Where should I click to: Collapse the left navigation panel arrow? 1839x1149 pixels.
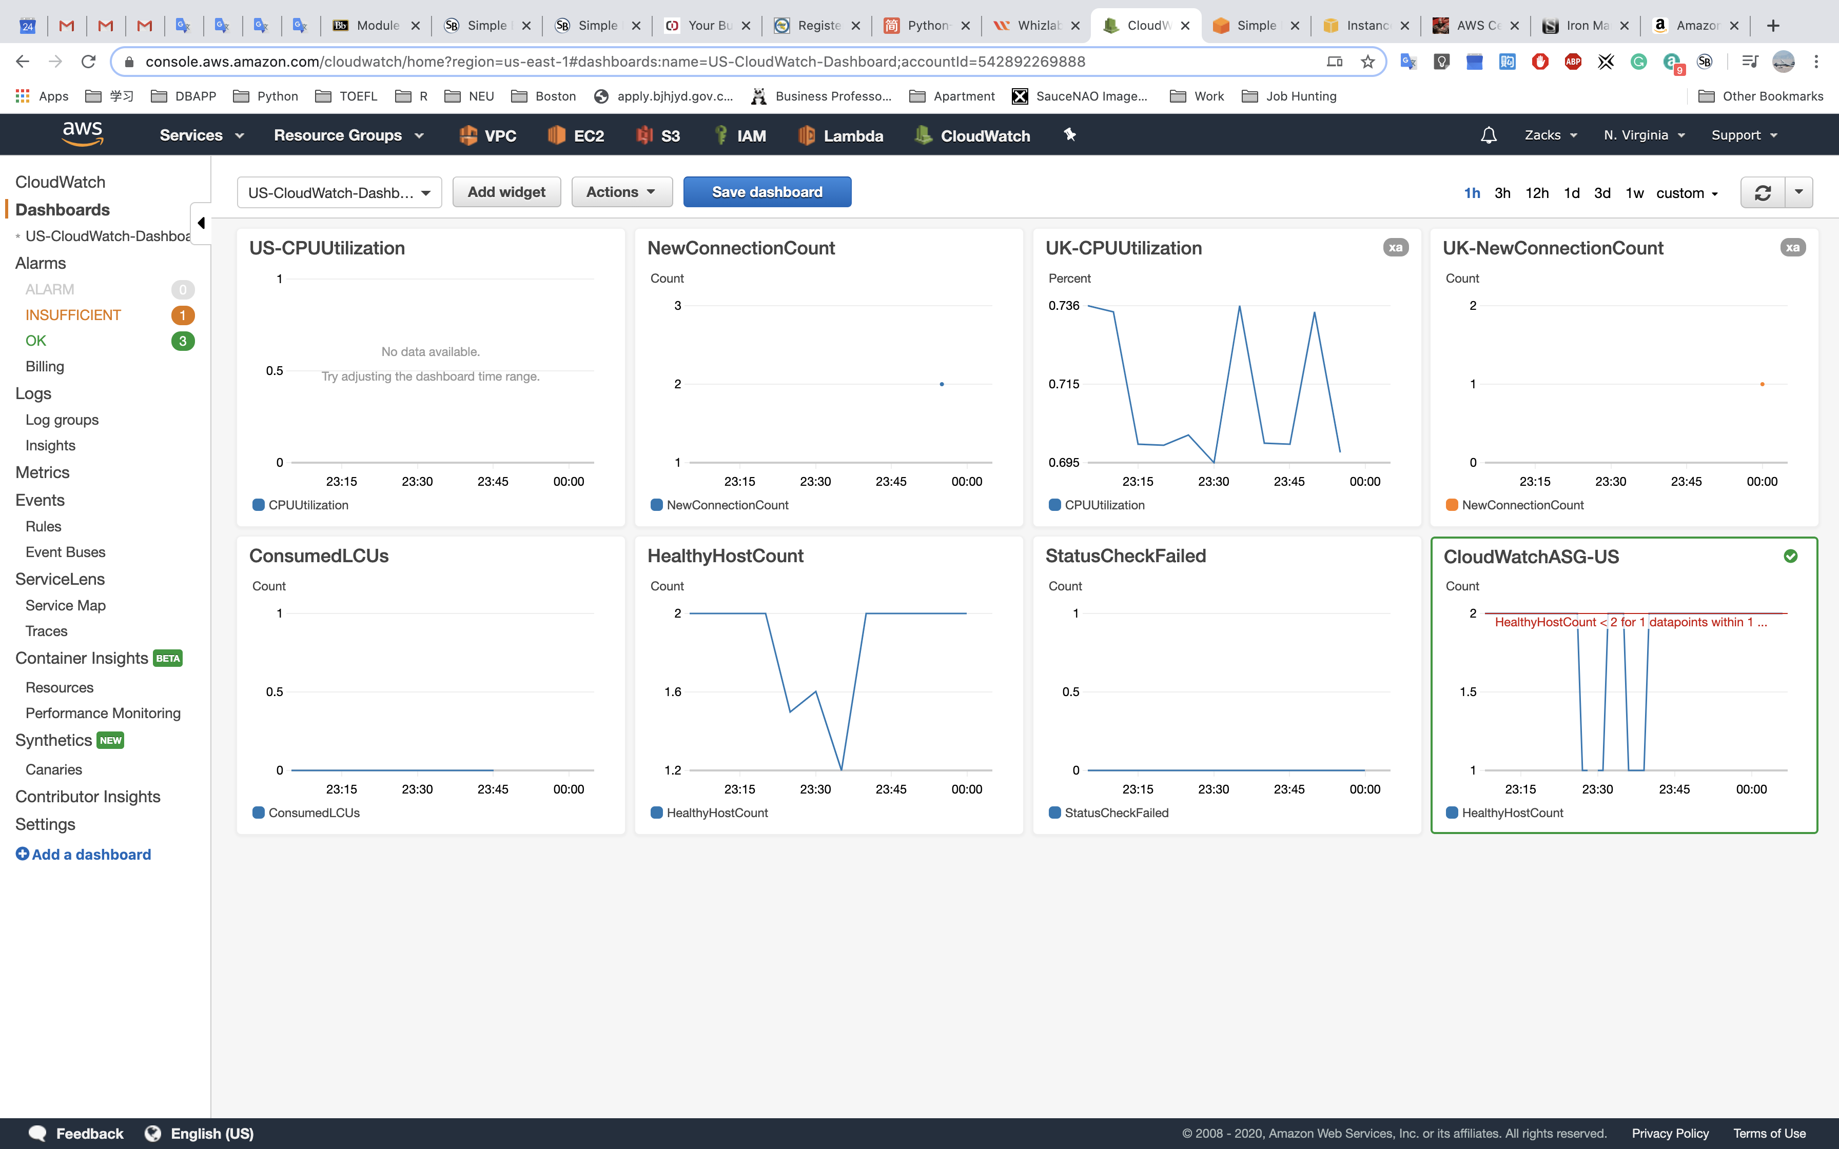pyautogui.click(x=201, y=223)
